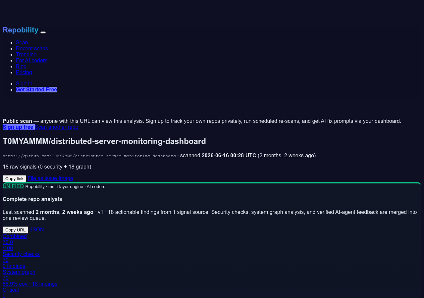This screenshot has height=298, width=424.
Task: Open the Blog link
Action: pyautogui.click(x=21, y=66)
